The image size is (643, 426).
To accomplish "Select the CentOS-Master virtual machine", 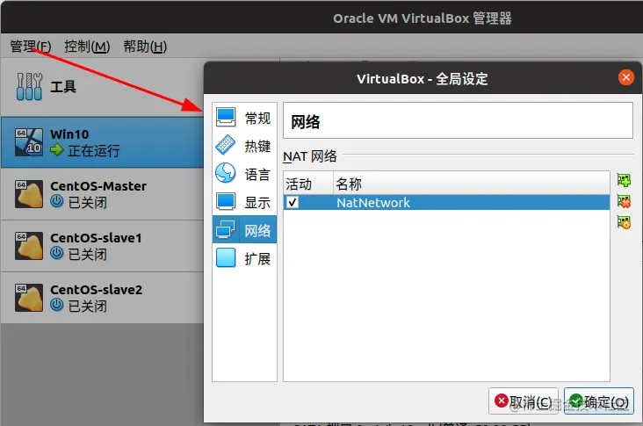I will [x=103, y=194].
